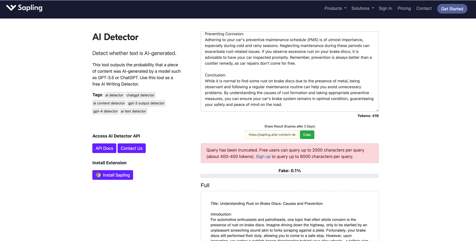Open the Sign In page
The image size is (476, 241).
coord(385,8)
